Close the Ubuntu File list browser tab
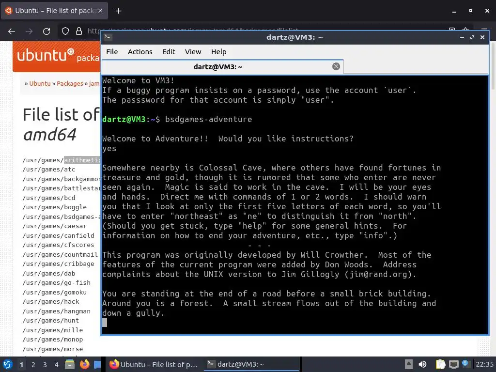 coord(100,11)
